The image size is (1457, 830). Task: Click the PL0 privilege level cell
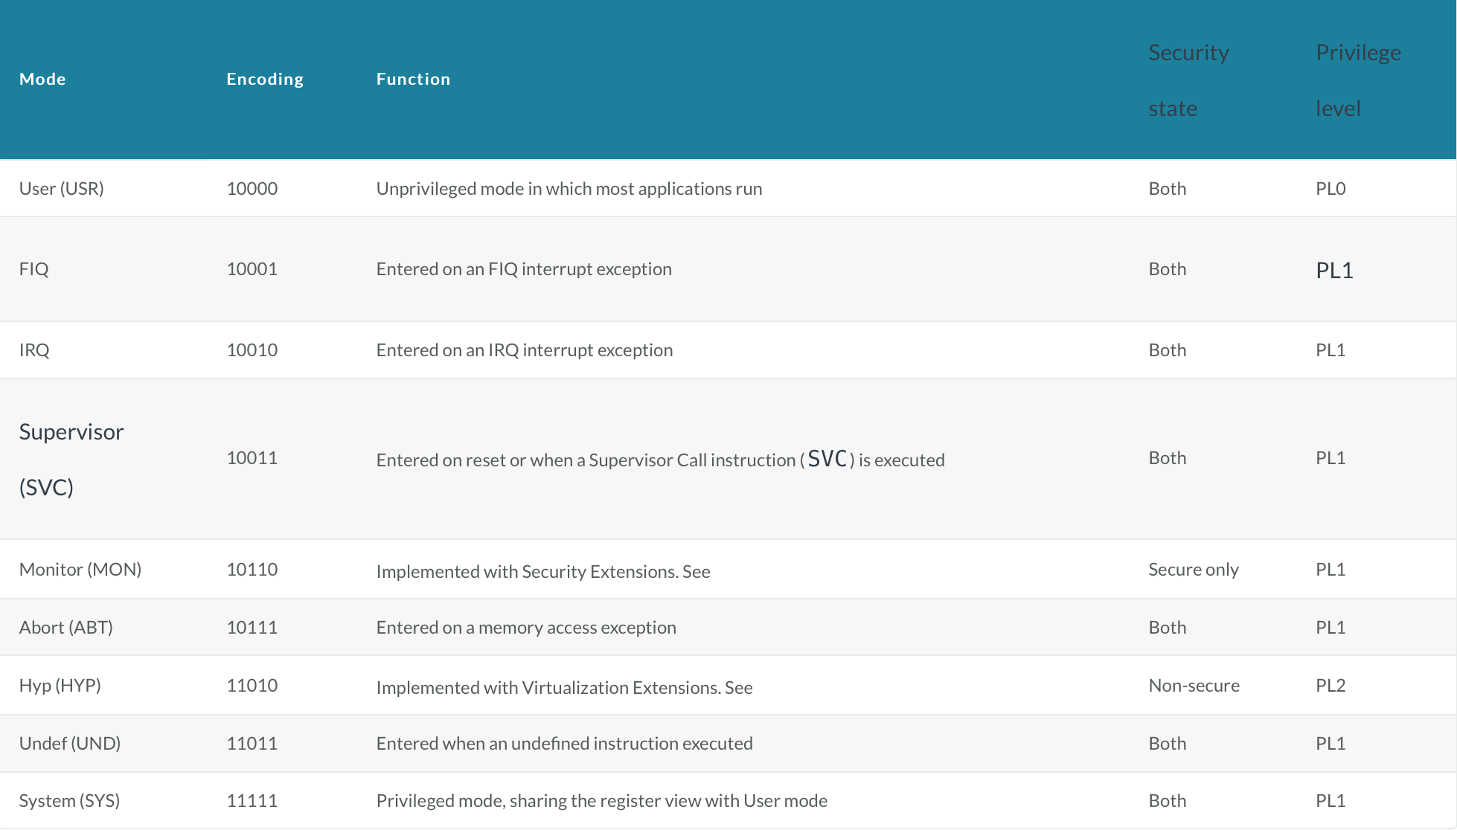[1330, 189]
